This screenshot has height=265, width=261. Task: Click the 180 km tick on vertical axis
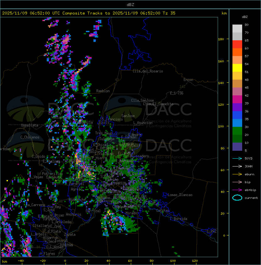click(x=221, y=39)
